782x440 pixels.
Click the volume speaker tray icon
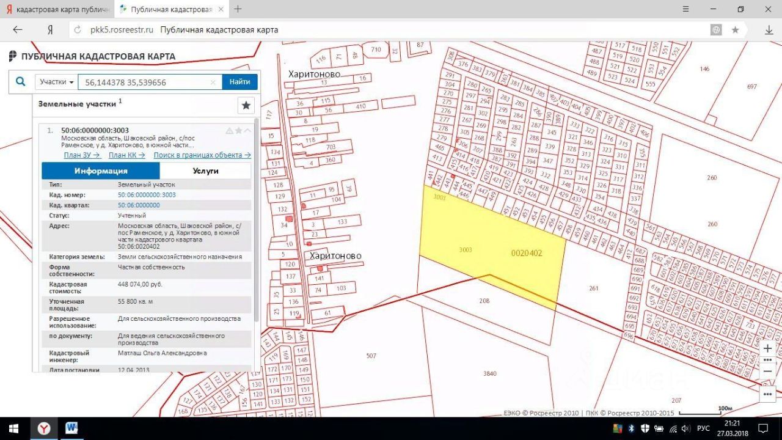pos(686,428)
